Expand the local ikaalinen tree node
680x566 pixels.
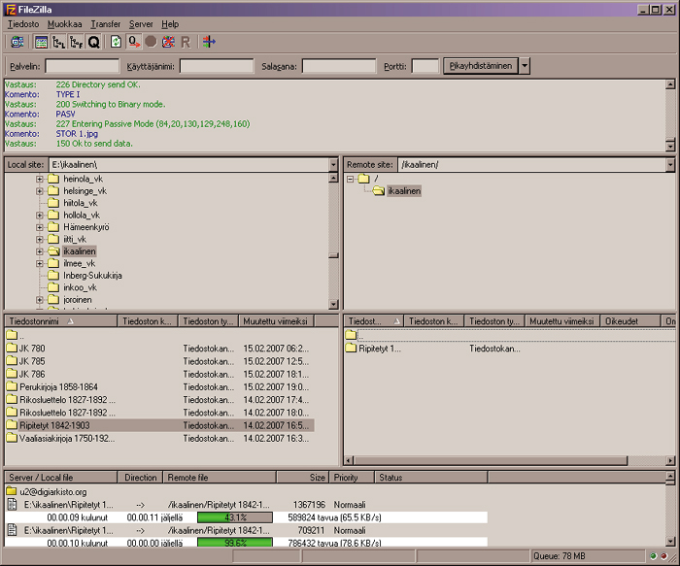click(40, 251)
